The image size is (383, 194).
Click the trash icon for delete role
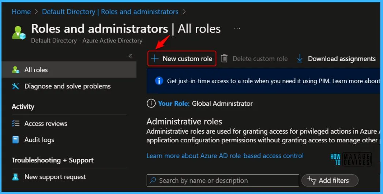[224, 59]
